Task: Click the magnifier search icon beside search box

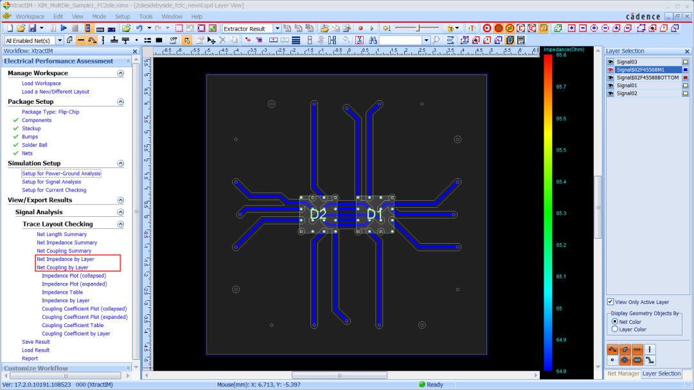Action: click(436, 40)
